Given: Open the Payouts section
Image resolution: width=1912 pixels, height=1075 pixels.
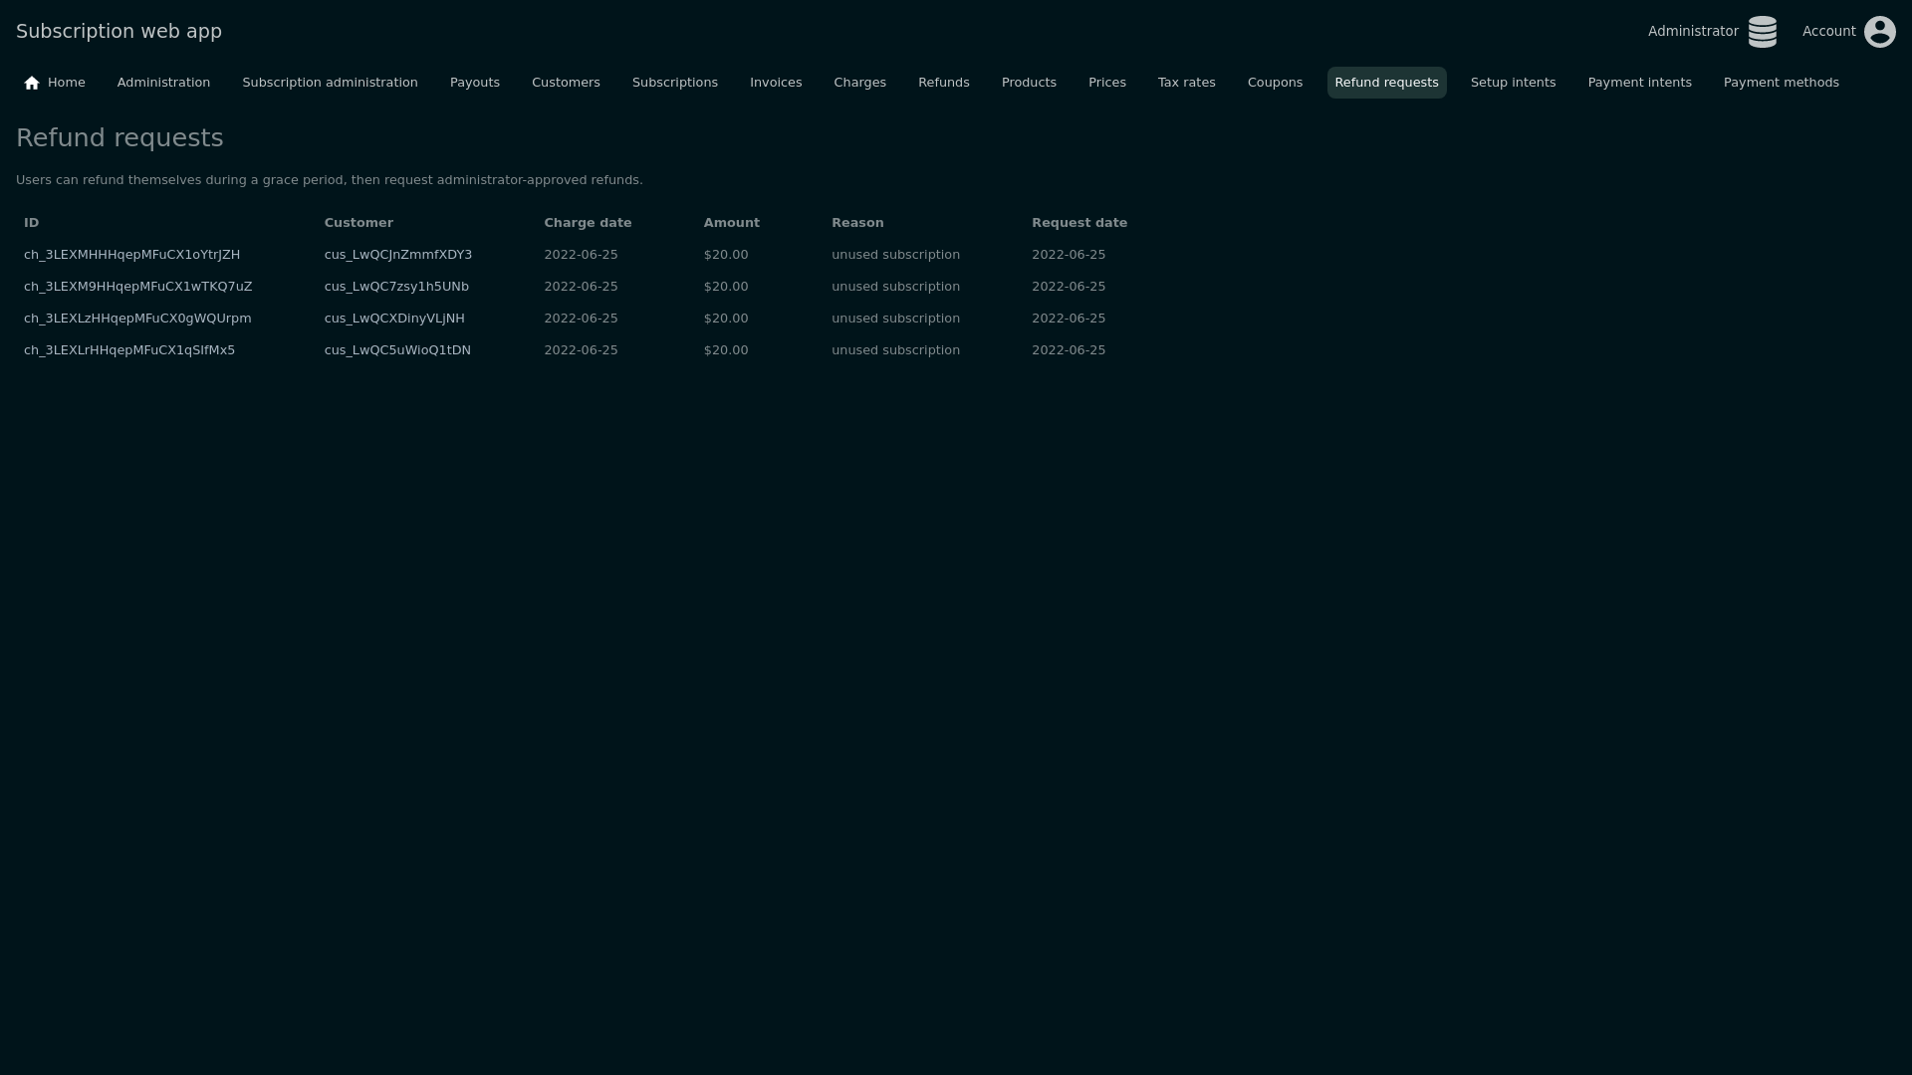Looking at the screenshot, I should 474,83.
